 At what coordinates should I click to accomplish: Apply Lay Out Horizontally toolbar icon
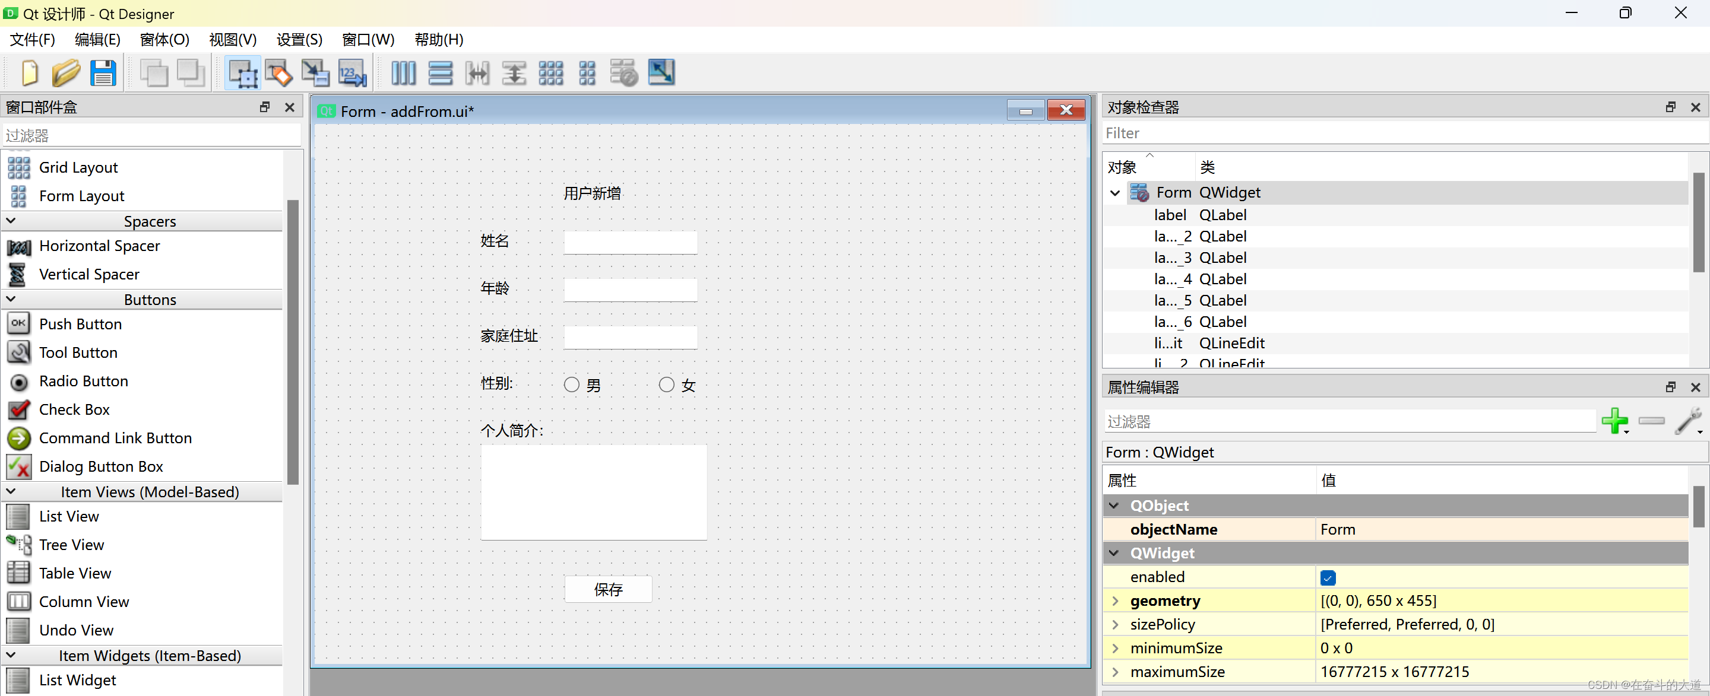tap(403, 73)
